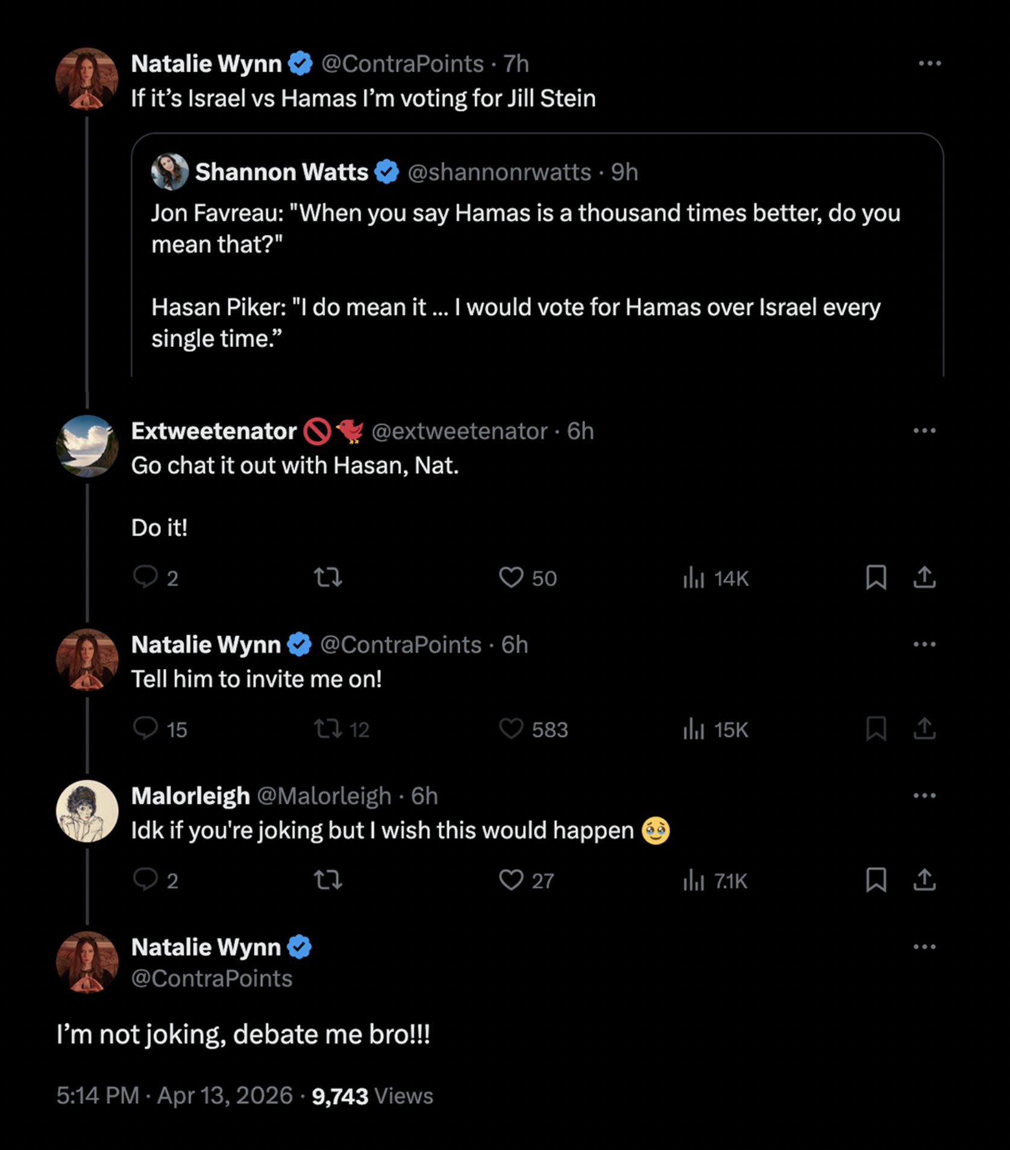The image size is (1010, 1150).
Task: Bookmark Extweetenator's tweet
Action: [876, 577]
